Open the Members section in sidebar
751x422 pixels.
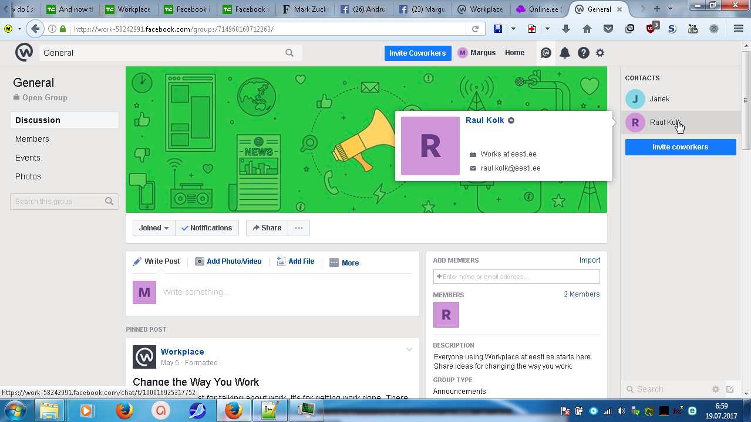pyautogui.click(x=32, y=139)
